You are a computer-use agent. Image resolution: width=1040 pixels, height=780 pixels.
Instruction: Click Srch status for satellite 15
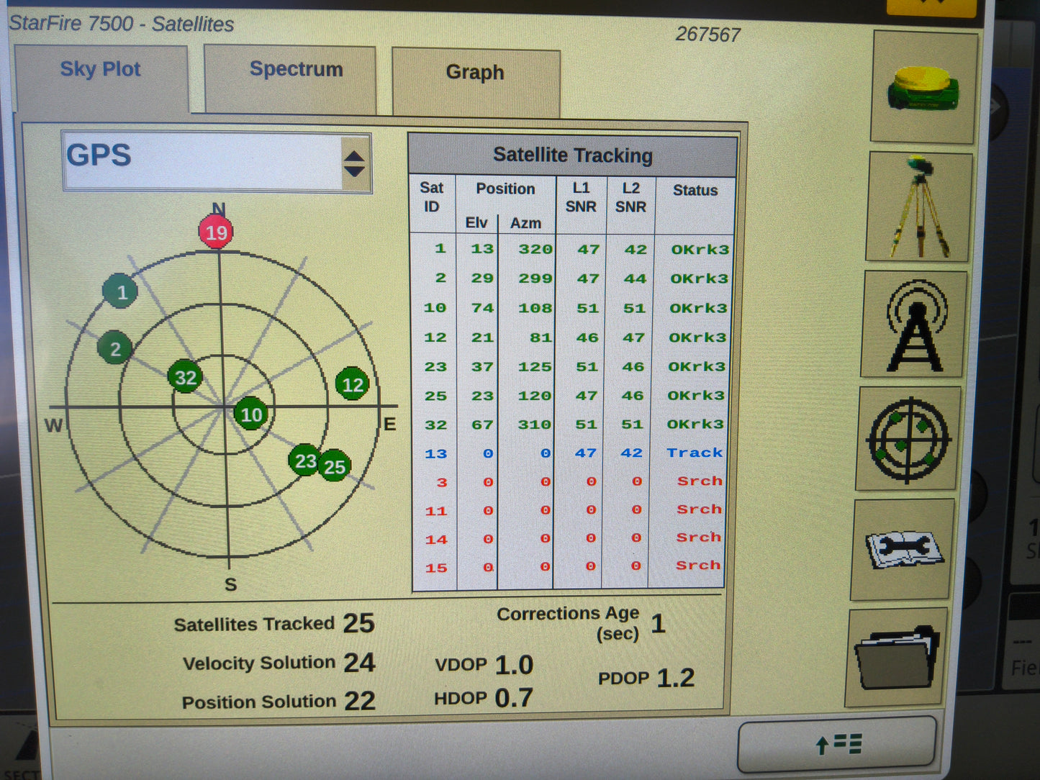(x=697, y=565)
